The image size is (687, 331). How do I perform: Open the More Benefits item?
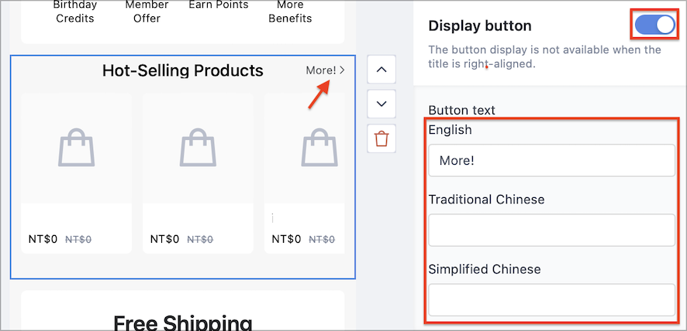click(290, 12)
